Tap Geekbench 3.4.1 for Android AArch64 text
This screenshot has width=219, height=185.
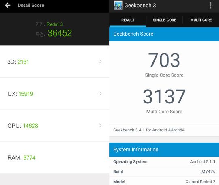149,130
